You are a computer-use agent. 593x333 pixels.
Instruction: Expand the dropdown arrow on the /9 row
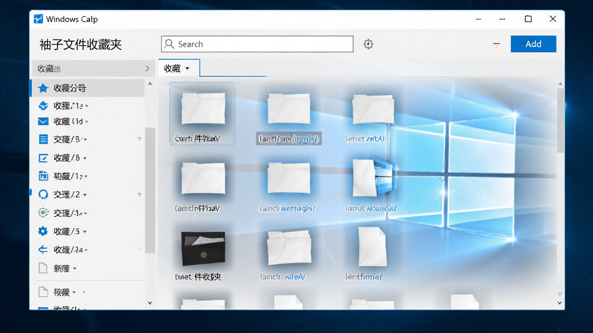(86, 140)
